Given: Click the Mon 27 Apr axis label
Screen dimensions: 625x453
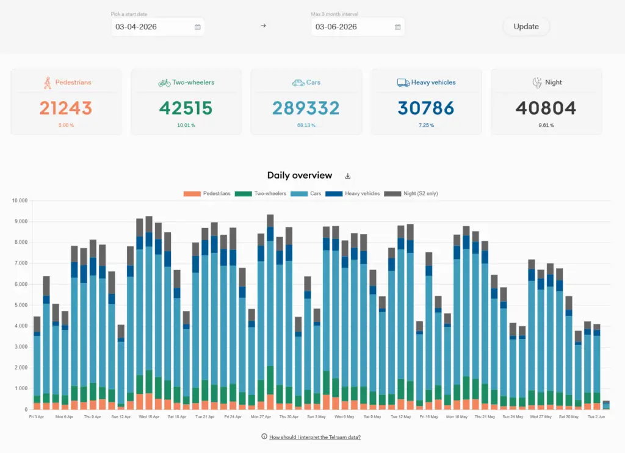Looking at the screenshot, I should click(261, 417).
